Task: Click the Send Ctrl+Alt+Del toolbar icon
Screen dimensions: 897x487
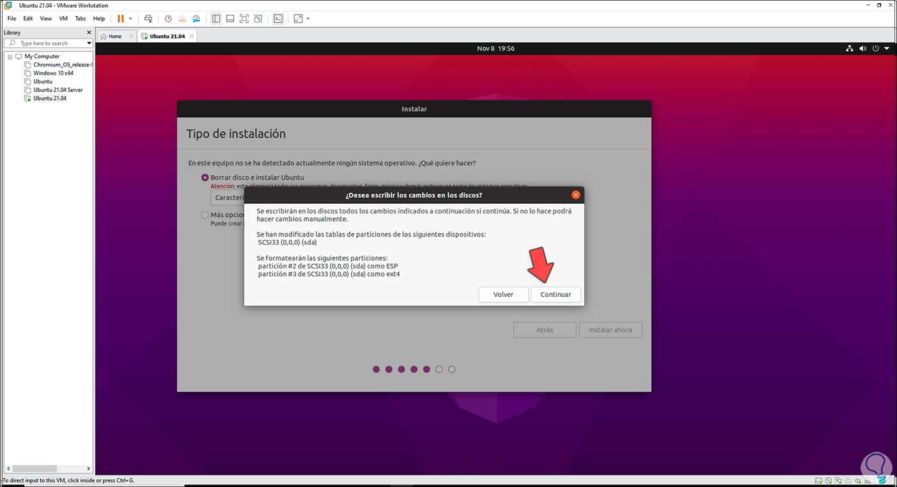Action: point(148,19)
